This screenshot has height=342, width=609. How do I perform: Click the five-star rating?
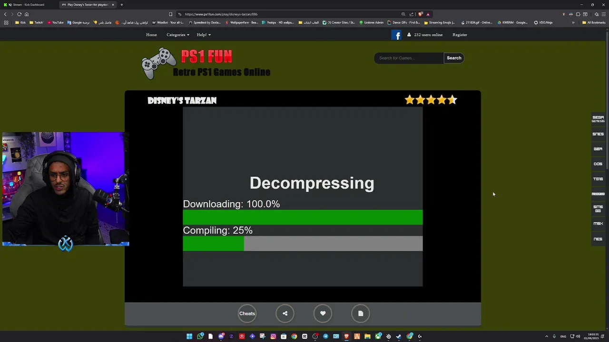(x=431, y=100)
